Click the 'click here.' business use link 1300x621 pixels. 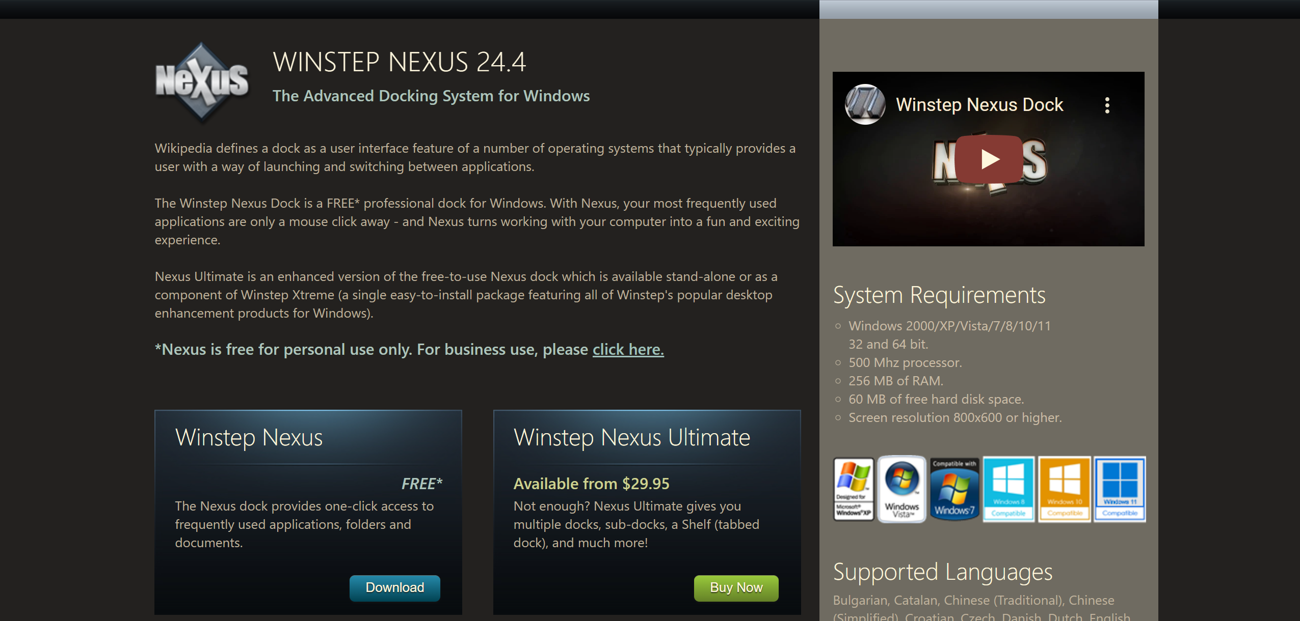(x=627, y=349)
